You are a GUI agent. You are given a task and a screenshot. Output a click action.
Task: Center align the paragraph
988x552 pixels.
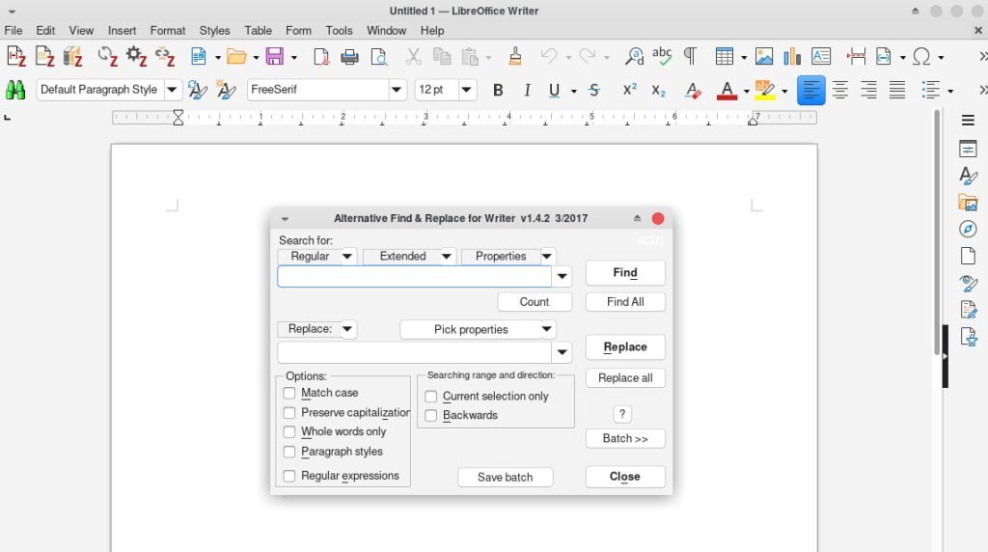(x=839, y=90)
